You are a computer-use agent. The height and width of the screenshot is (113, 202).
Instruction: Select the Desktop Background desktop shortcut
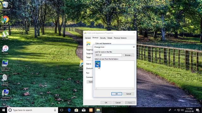click(5, 94)
